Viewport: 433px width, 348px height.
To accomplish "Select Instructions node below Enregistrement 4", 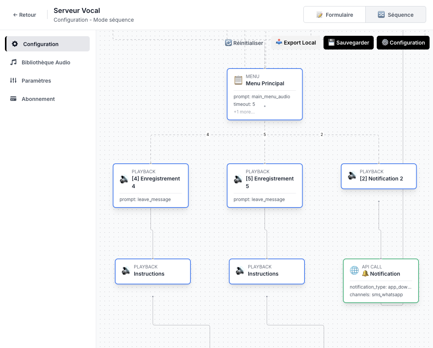I will (x=153, y=271).
